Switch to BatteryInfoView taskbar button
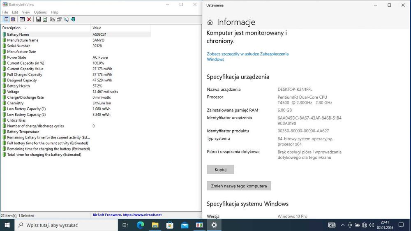 point(199,225)
